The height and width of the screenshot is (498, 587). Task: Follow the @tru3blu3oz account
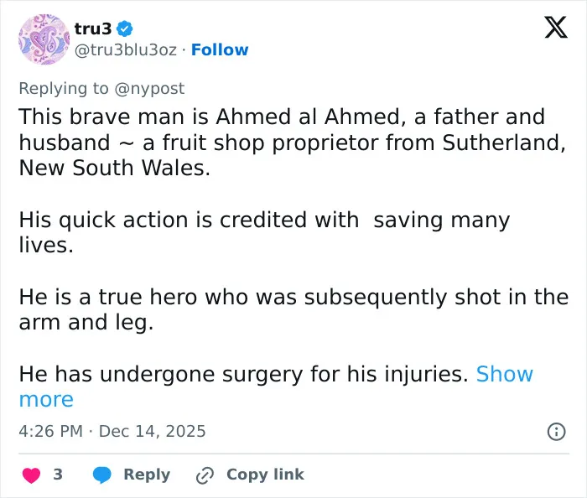coord(220,49)
